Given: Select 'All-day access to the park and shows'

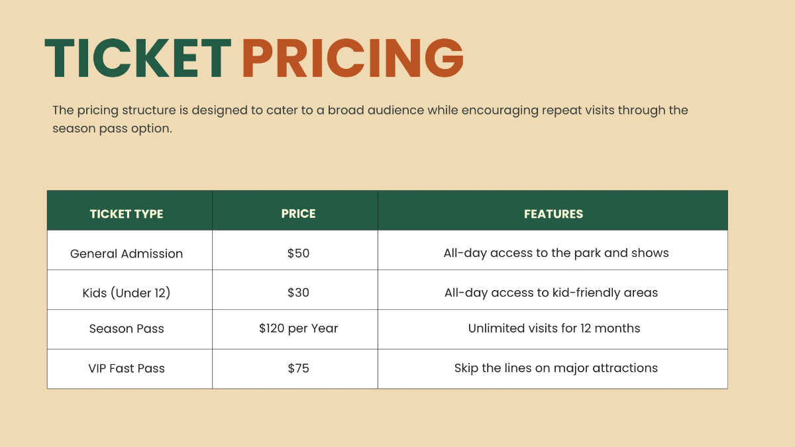Looking at the screenshot, I should coord(556,253).
